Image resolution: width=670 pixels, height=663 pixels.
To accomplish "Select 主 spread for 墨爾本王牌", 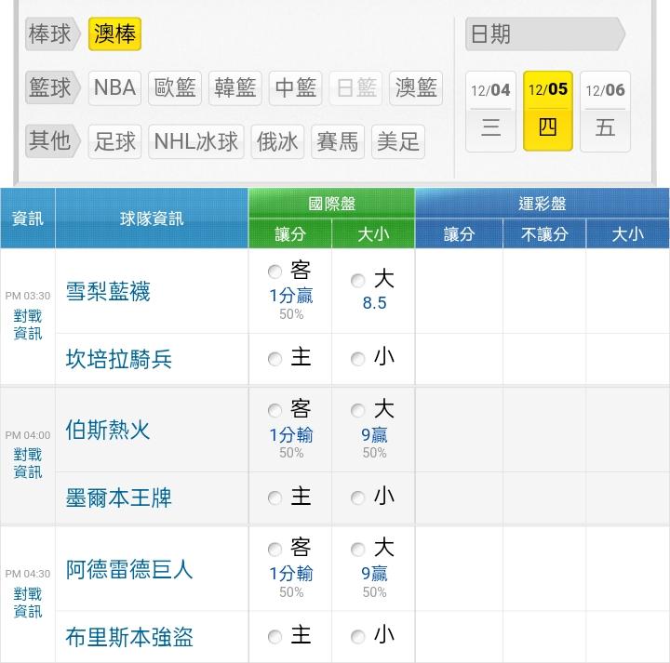I will coord(275,497).
